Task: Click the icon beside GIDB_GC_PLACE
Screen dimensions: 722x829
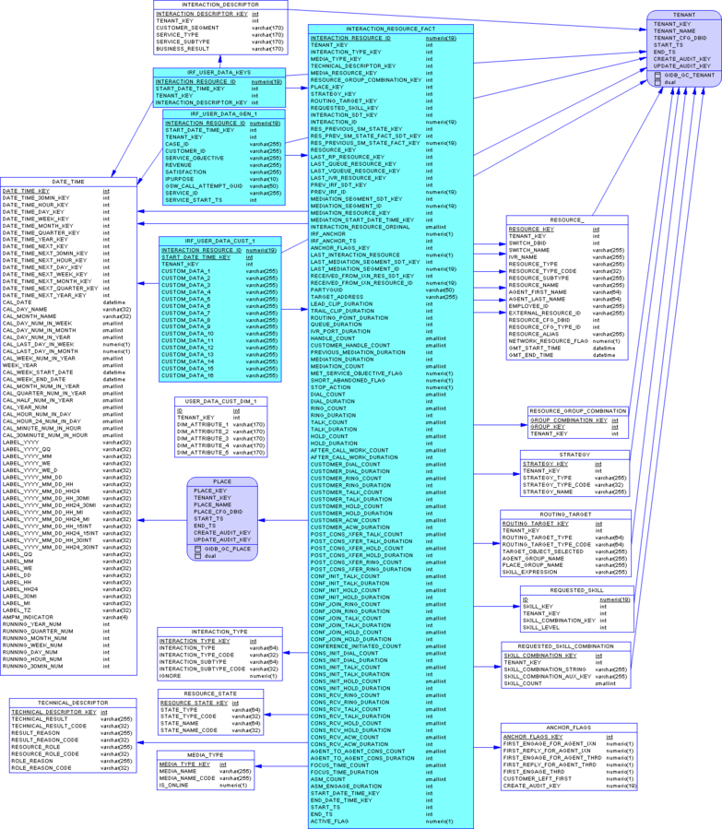Action: tap(197, 549)
